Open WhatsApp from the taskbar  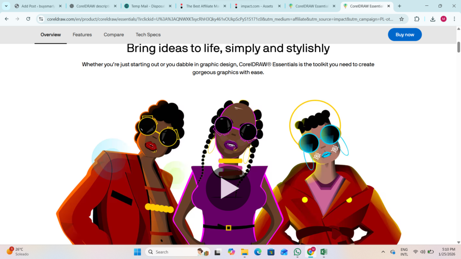297,252
